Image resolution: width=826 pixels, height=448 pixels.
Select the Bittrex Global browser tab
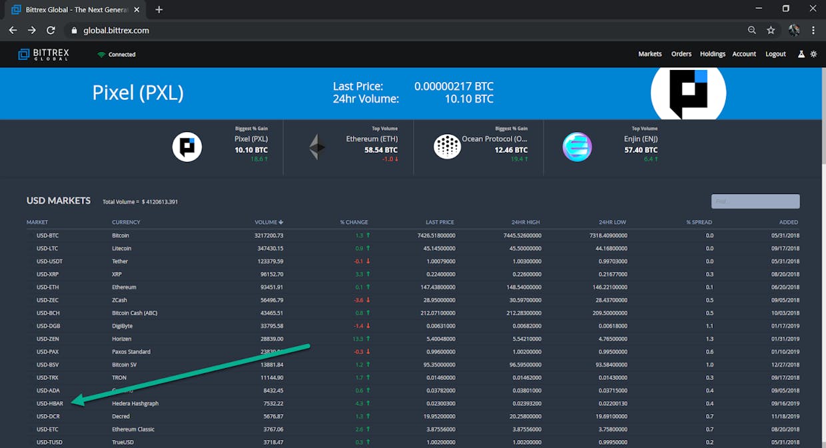click(x=75, y=10)
